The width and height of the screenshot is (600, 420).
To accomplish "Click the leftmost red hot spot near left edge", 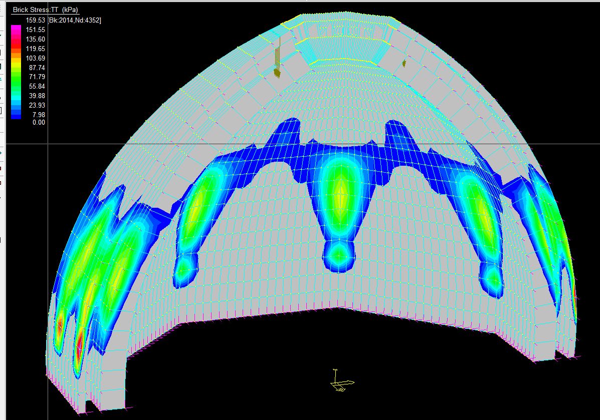I will [x=59, y=328].
